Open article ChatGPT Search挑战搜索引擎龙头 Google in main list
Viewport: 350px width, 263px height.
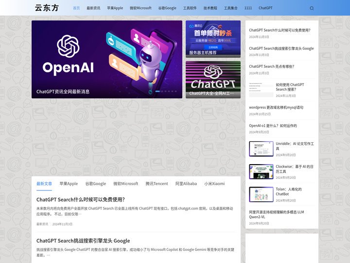[x=83, y=241]
